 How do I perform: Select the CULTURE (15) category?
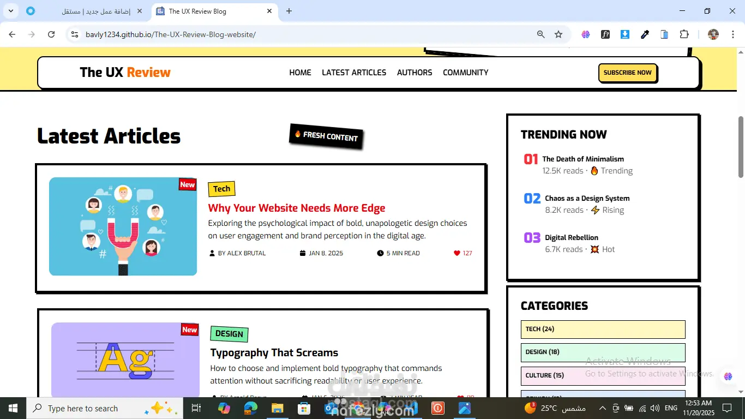(x=603, y=375)
